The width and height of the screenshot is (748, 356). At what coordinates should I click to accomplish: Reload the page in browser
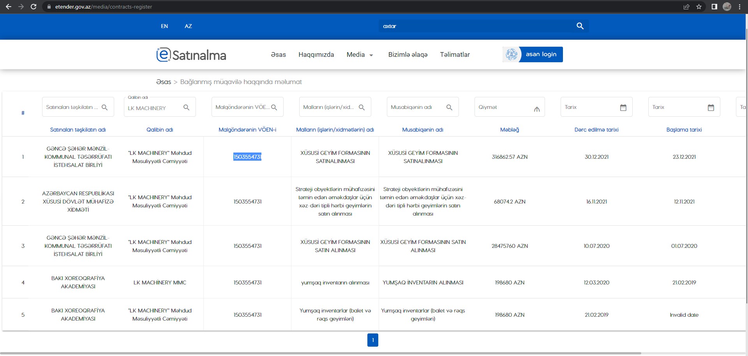point(34,7)
